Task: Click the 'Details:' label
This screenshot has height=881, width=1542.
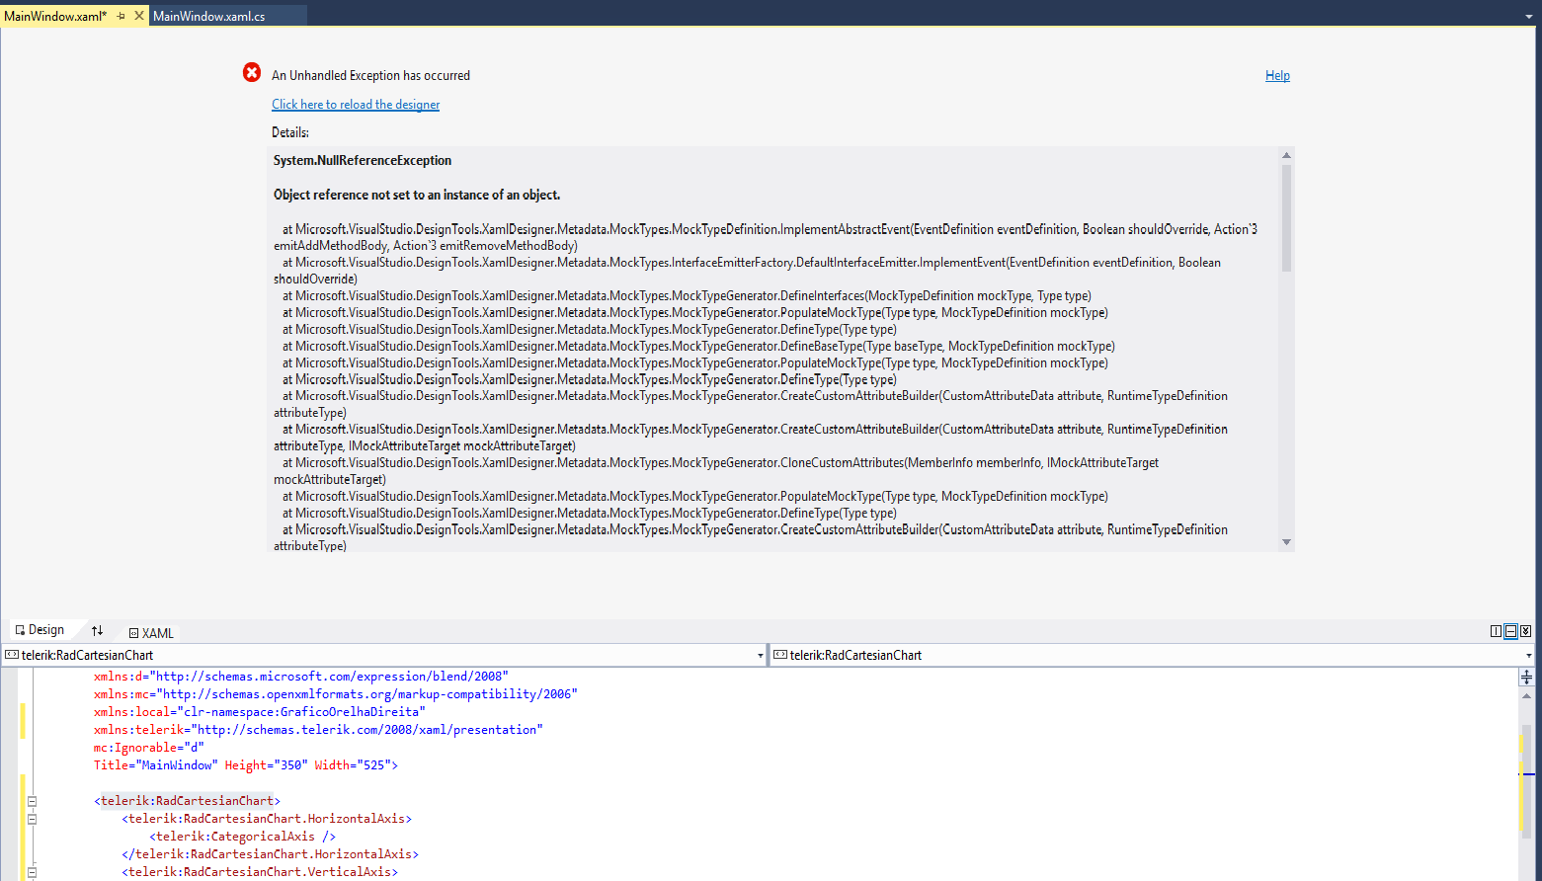Action: (x=290, y=132)
